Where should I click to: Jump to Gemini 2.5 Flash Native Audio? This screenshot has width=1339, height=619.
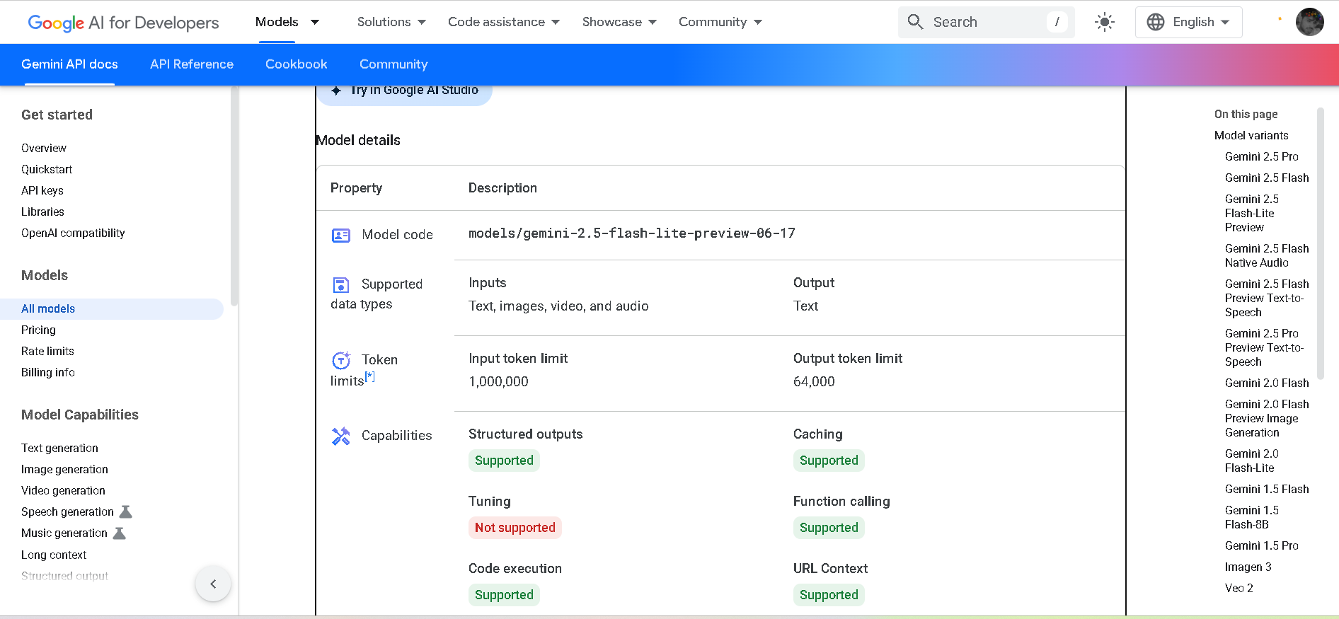1267,255
